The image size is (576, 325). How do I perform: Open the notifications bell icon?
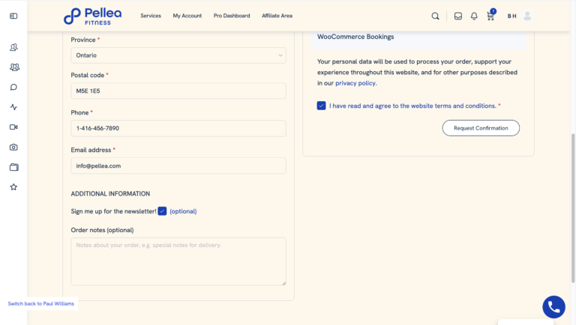click(474, 16)
